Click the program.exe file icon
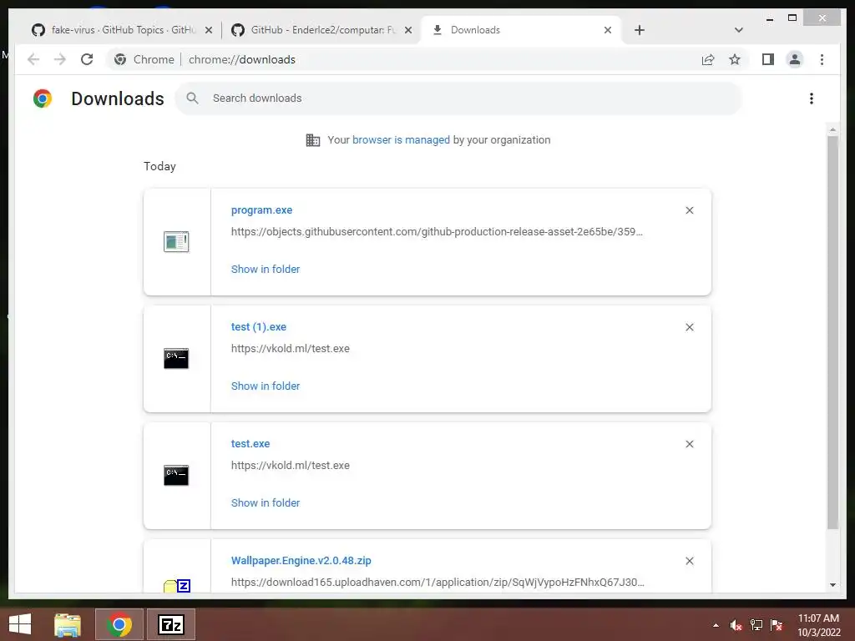 pos(176,241)
